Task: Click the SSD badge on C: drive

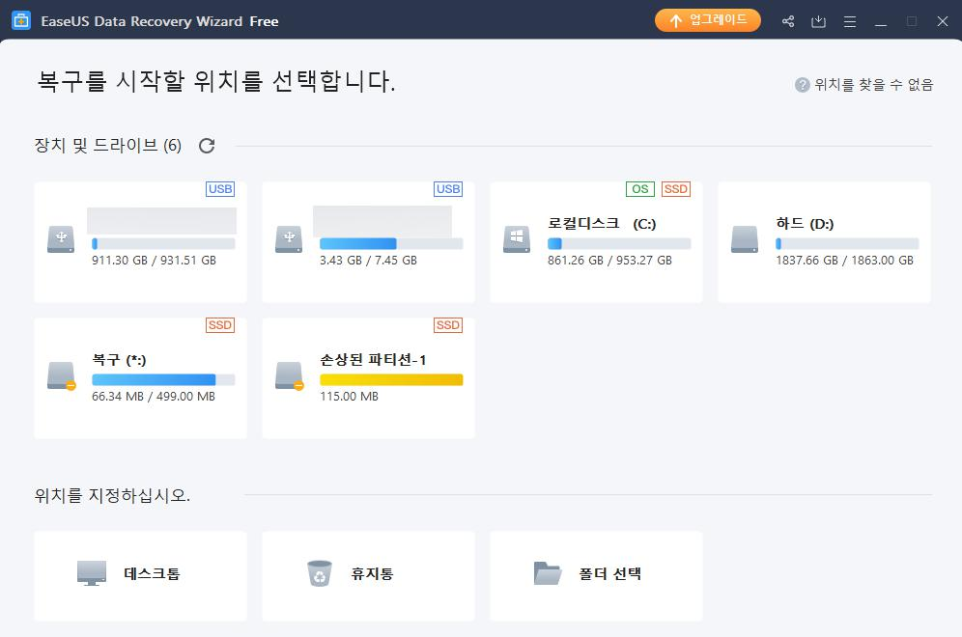Action: [x=676, y=189]
